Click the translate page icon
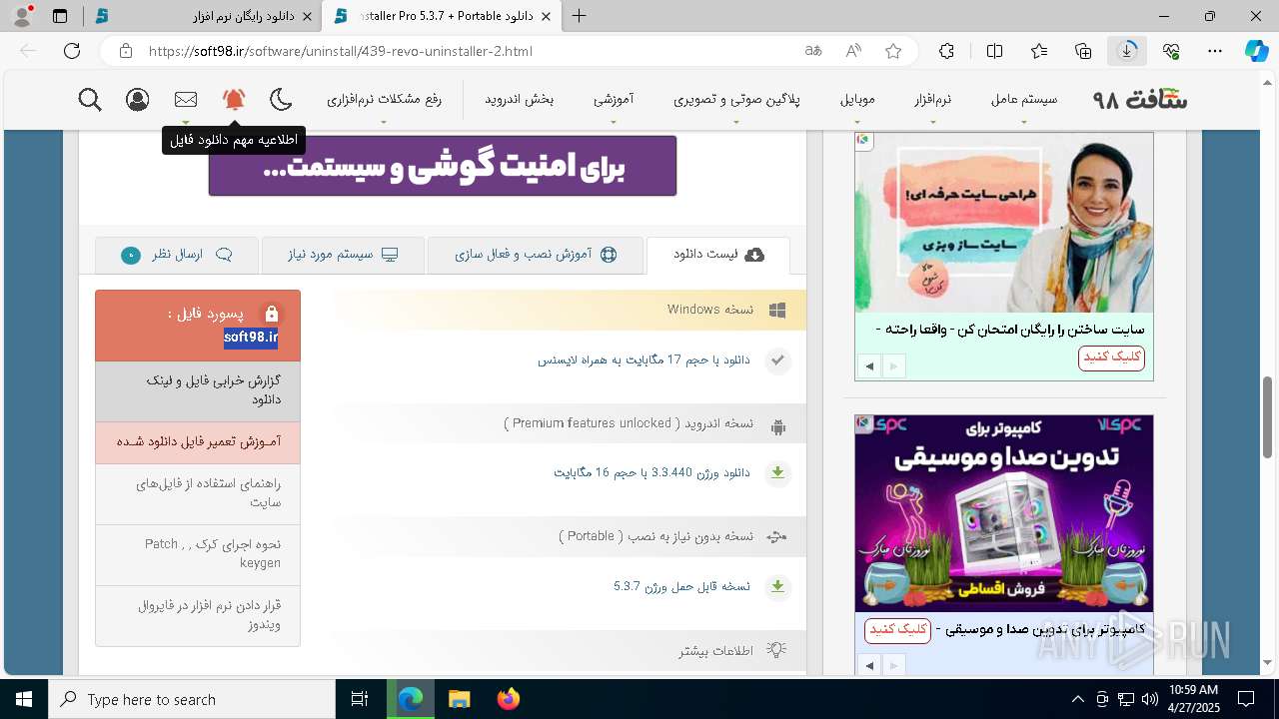 (x=813, y=51)
